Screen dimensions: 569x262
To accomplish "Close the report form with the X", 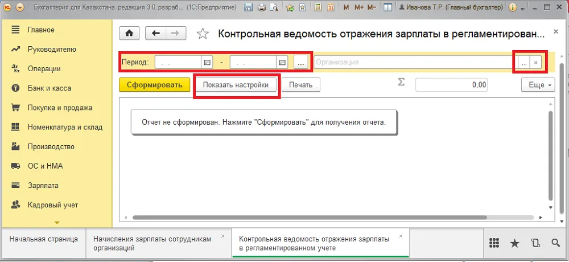I will tap(555, 32).
